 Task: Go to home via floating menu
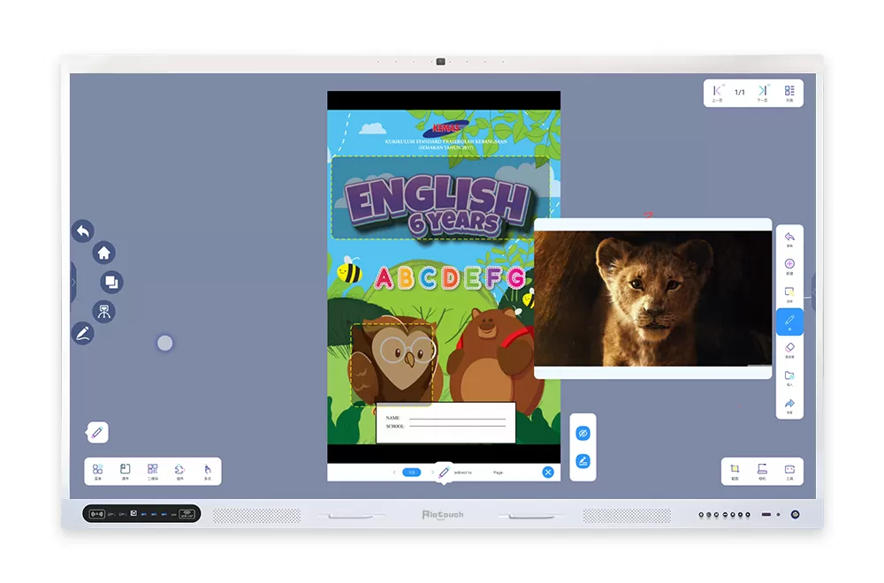coord(103,253)
